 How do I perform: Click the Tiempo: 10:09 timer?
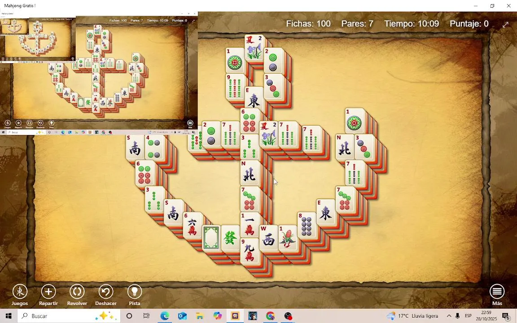click(412, 24)
